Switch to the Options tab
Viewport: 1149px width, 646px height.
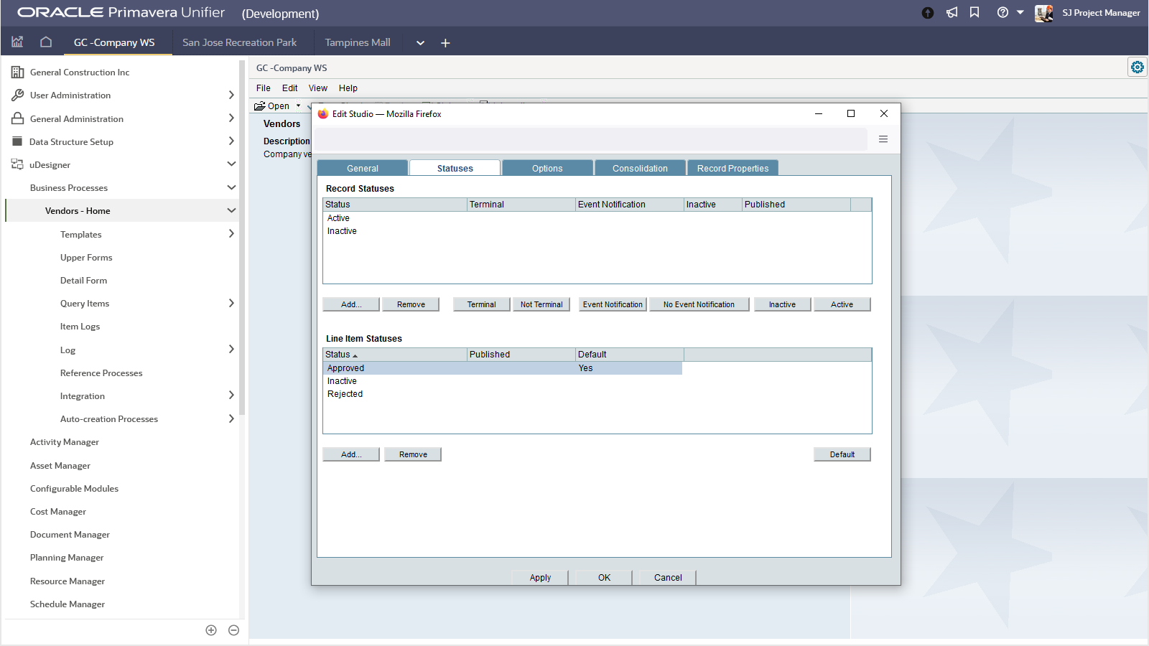point(547,168)
